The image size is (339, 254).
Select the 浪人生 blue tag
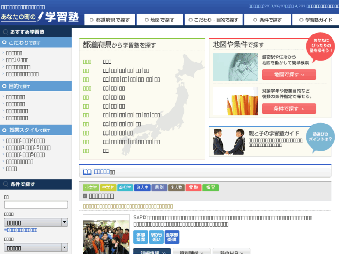point(142,187)
